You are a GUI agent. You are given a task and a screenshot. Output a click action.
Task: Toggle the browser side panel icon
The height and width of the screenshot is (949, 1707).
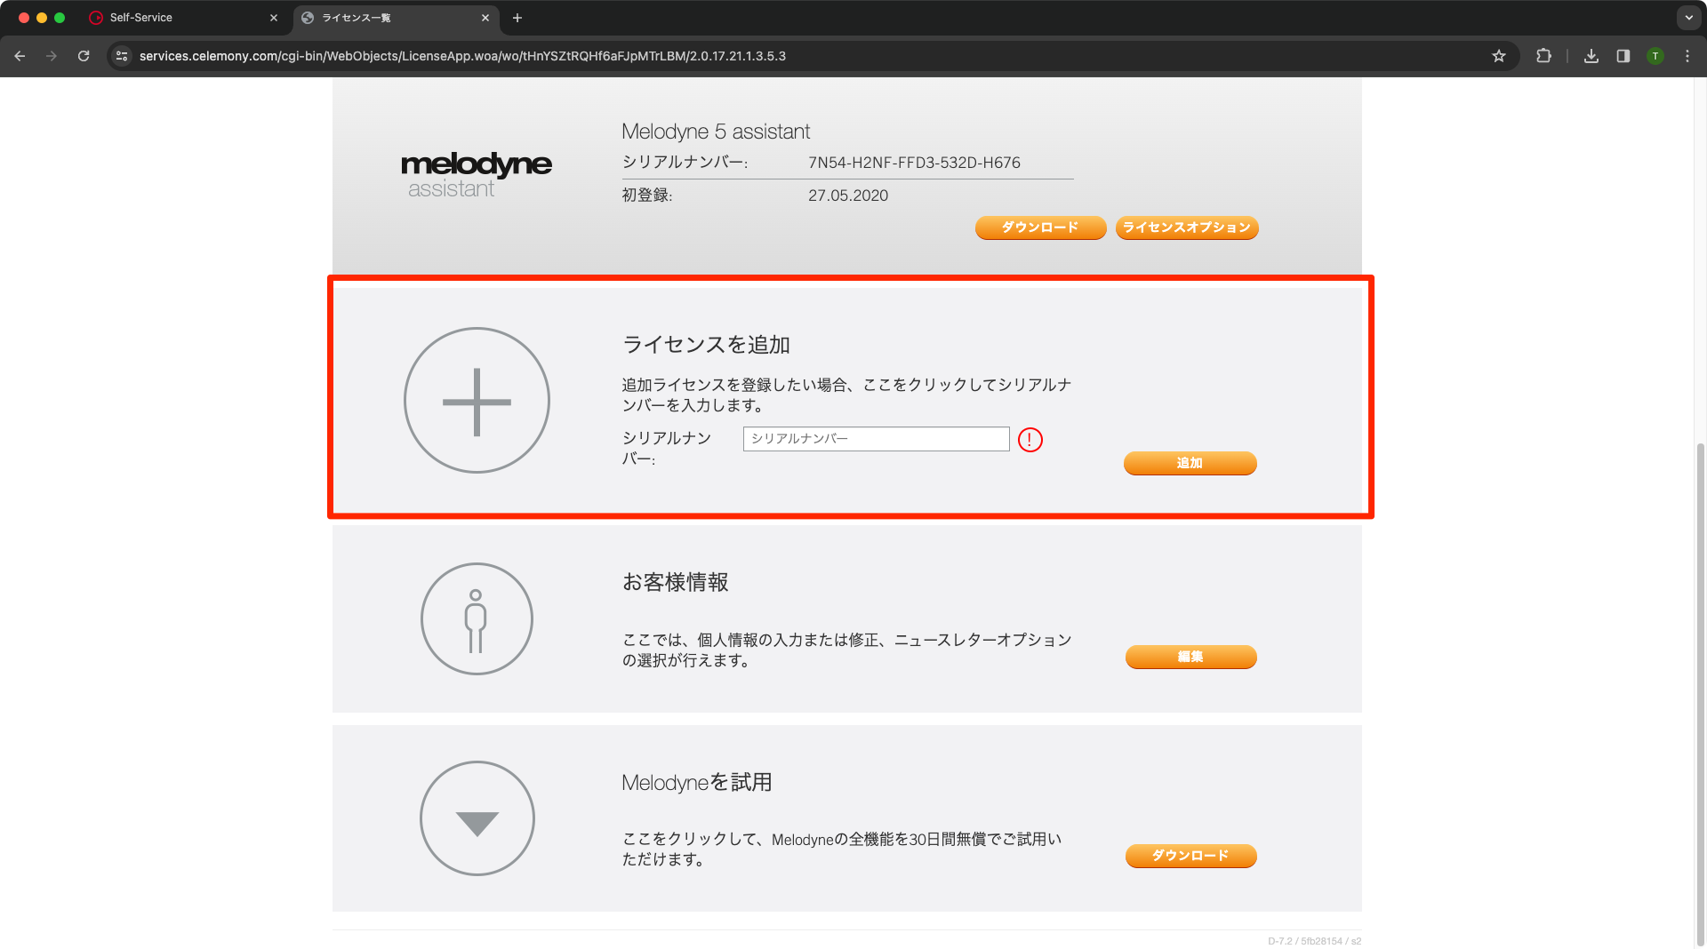click(1623, 56)
